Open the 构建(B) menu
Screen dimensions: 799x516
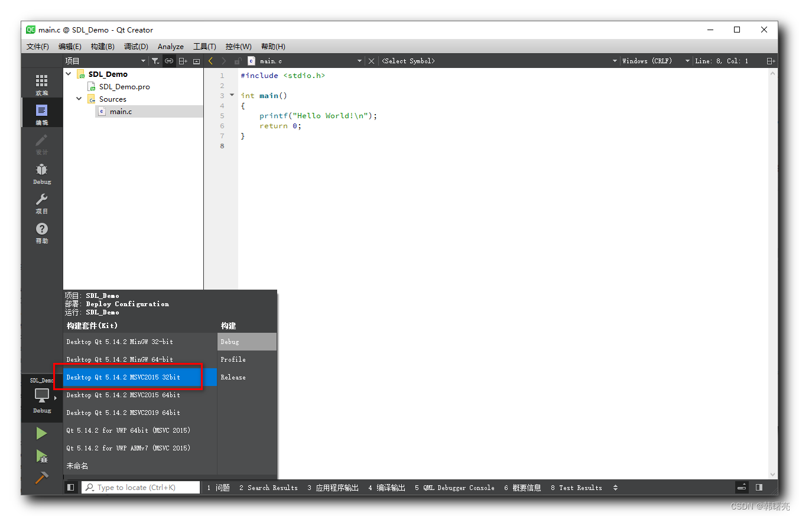pyautogui.click(x=103, y=46)
